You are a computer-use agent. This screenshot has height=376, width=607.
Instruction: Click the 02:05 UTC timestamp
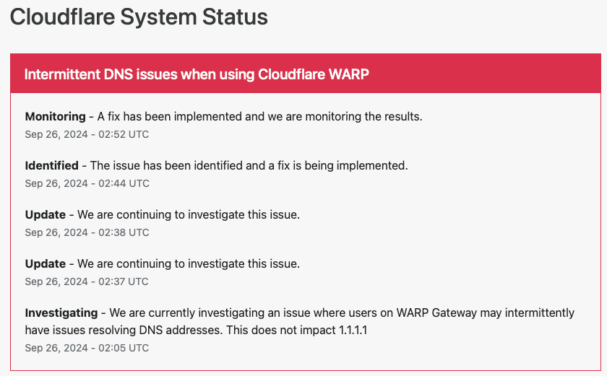tap(87, 348)
